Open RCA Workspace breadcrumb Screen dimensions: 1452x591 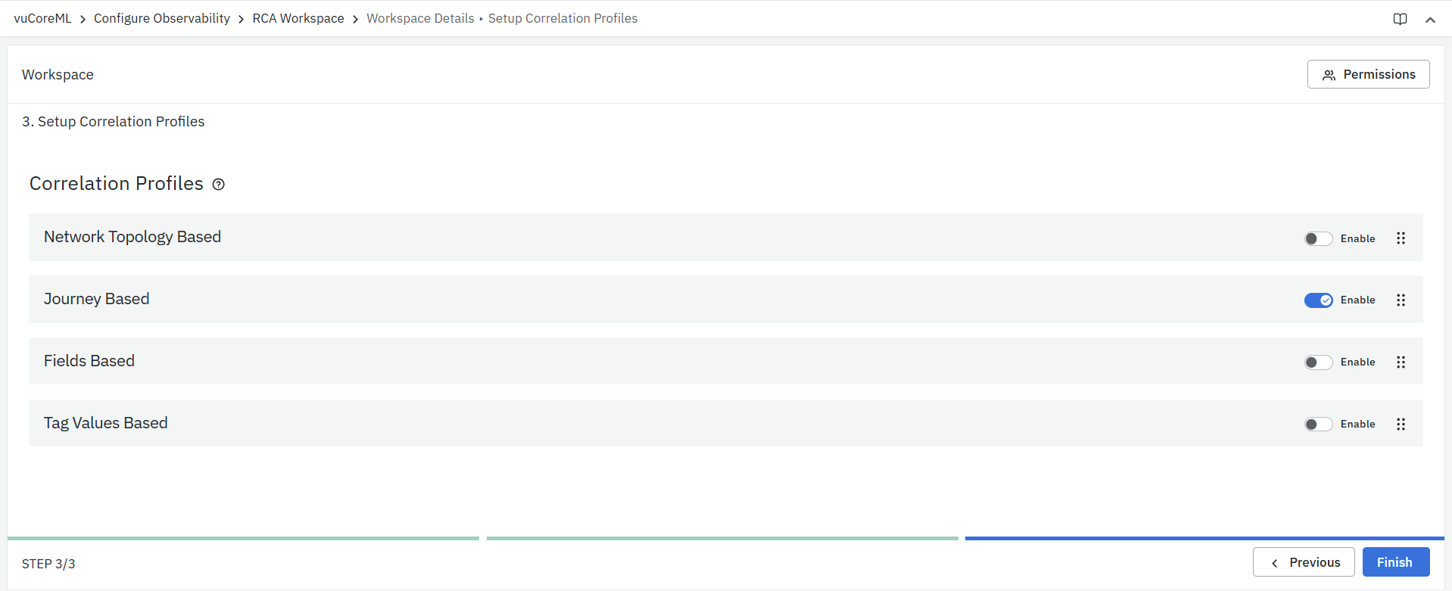coord(298,18)
